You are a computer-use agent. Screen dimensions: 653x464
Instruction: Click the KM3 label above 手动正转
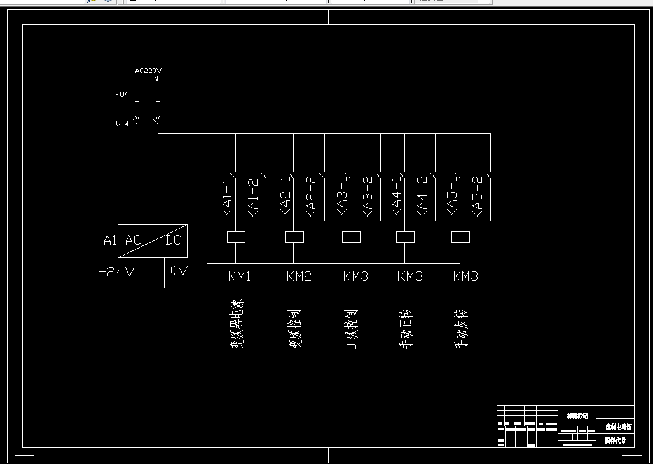click(x=409, y=276)
